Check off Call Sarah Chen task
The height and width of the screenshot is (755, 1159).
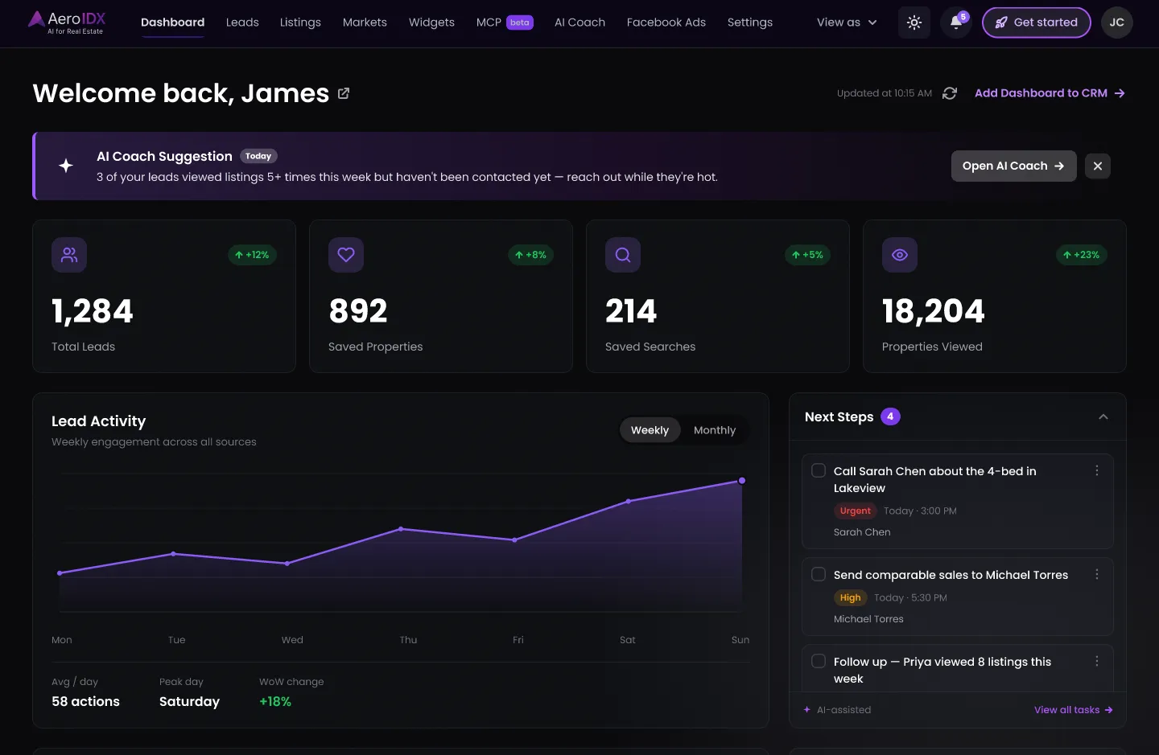coord(819,470)
